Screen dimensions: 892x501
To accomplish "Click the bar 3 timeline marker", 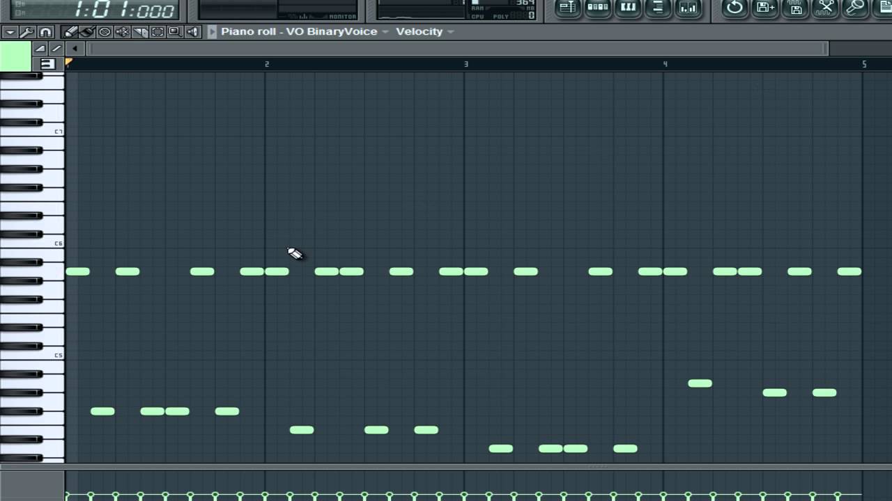I will 466,64.
